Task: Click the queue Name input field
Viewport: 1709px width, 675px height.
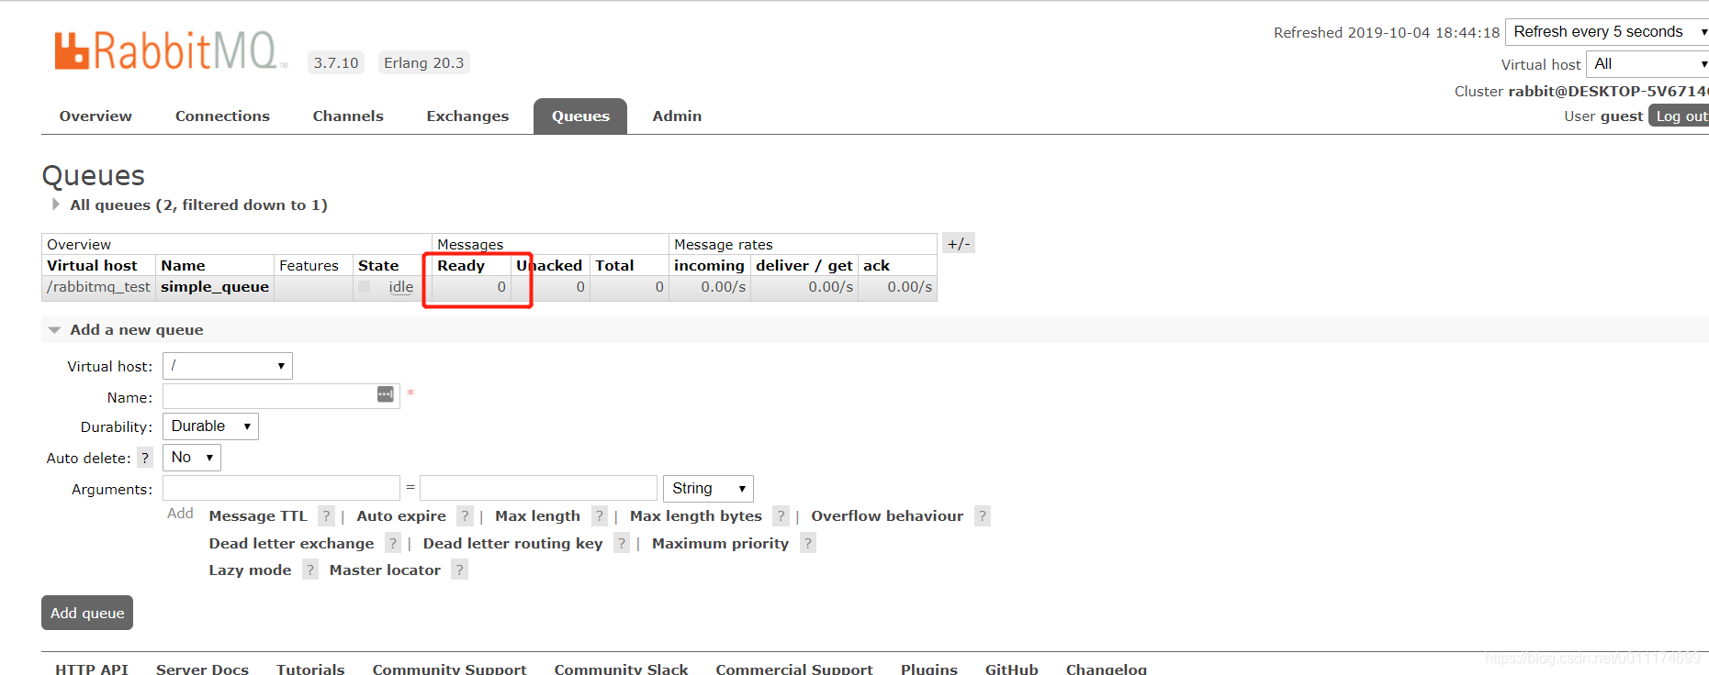Action: point(281,396)
